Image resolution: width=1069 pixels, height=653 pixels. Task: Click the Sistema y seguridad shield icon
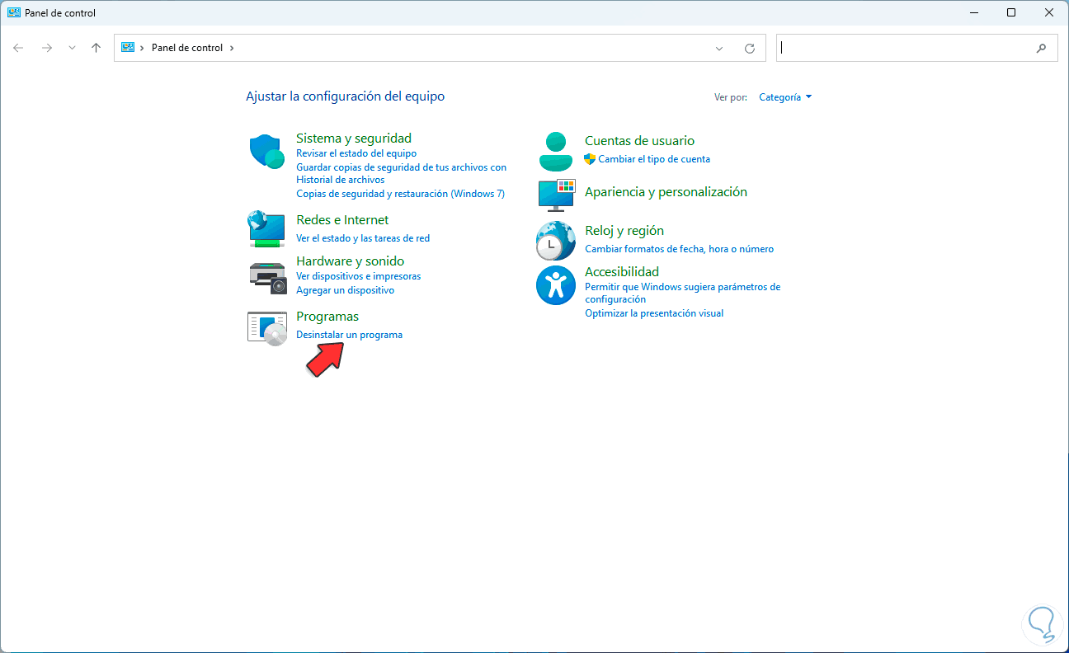(266, 152)
